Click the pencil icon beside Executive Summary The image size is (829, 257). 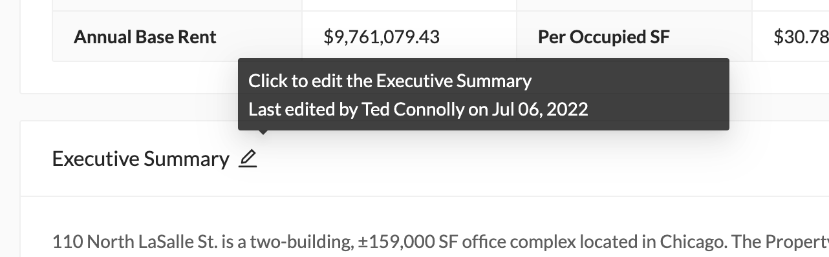pos(248,159)
